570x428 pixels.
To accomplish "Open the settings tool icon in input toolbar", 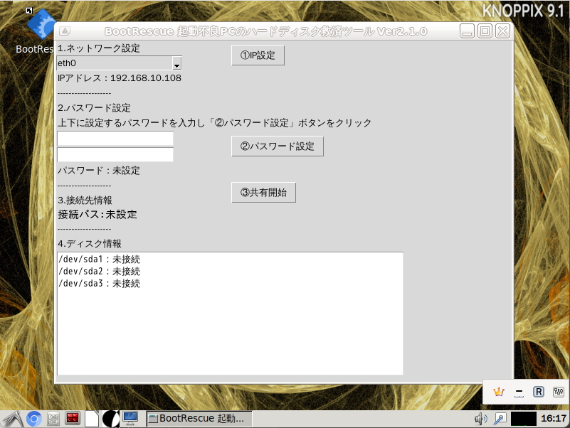I will [559, 392].
